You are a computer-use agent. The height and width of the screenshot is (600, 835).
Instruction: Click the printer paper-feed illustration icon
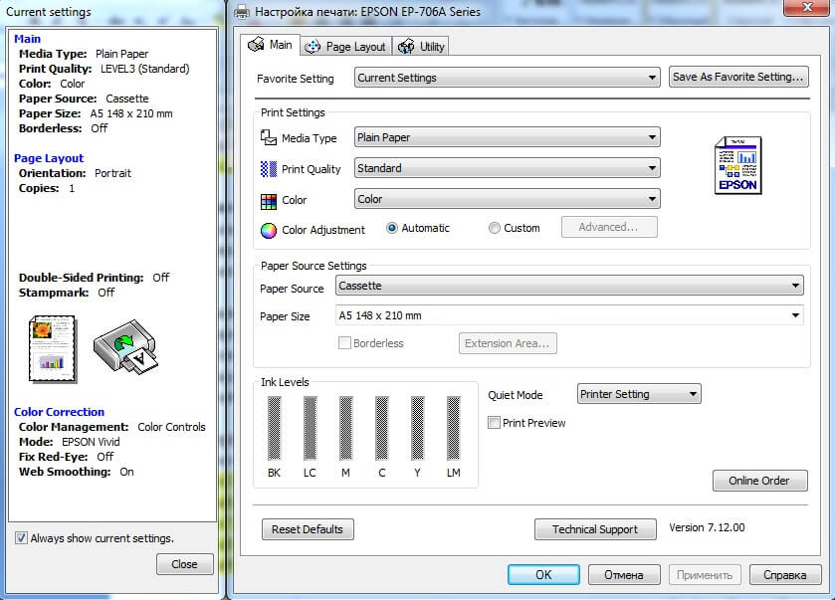125,348
